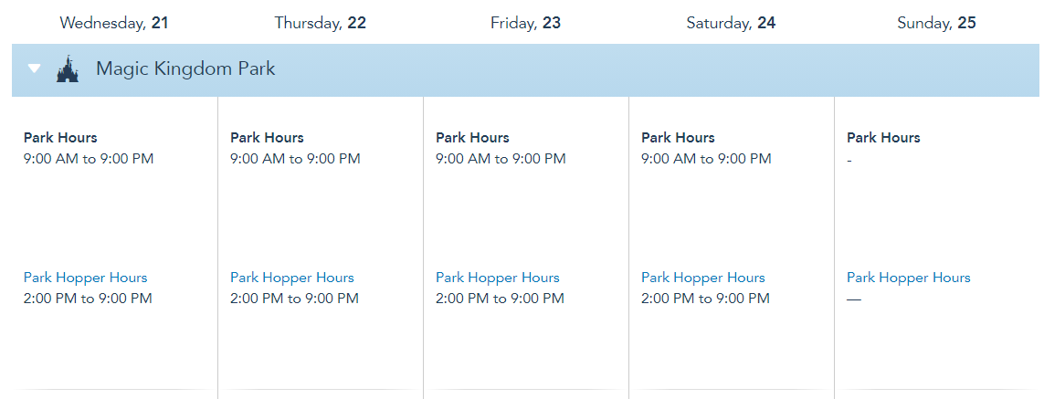Open Sunday's Park Hopper Hours link
1044x399 pixels.
(x=908, y=278)
